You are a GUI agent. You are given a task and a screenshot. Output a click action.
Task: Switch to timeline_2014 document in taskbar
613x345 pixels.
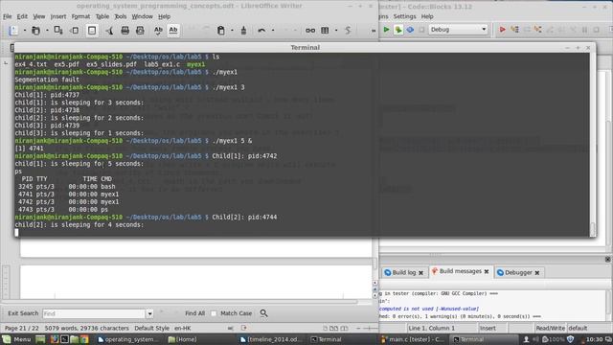pos(271,339)
